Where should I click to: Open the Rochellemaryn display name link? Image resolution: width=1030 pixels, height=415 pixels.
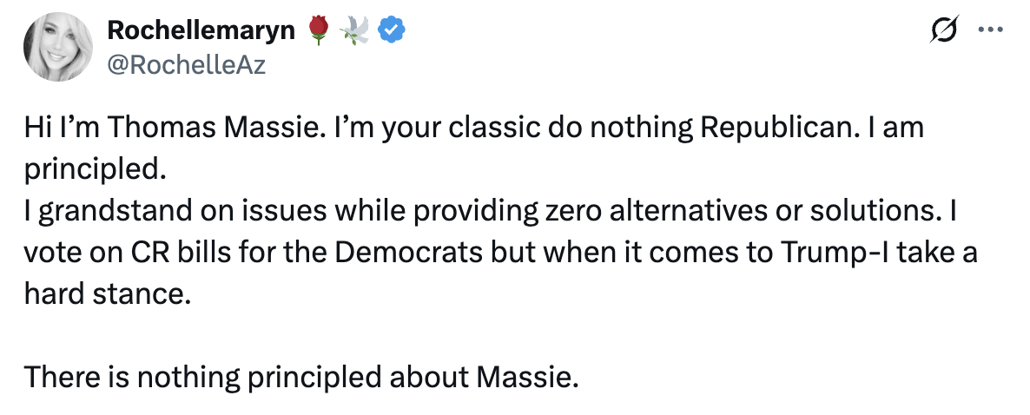point(205,30)
